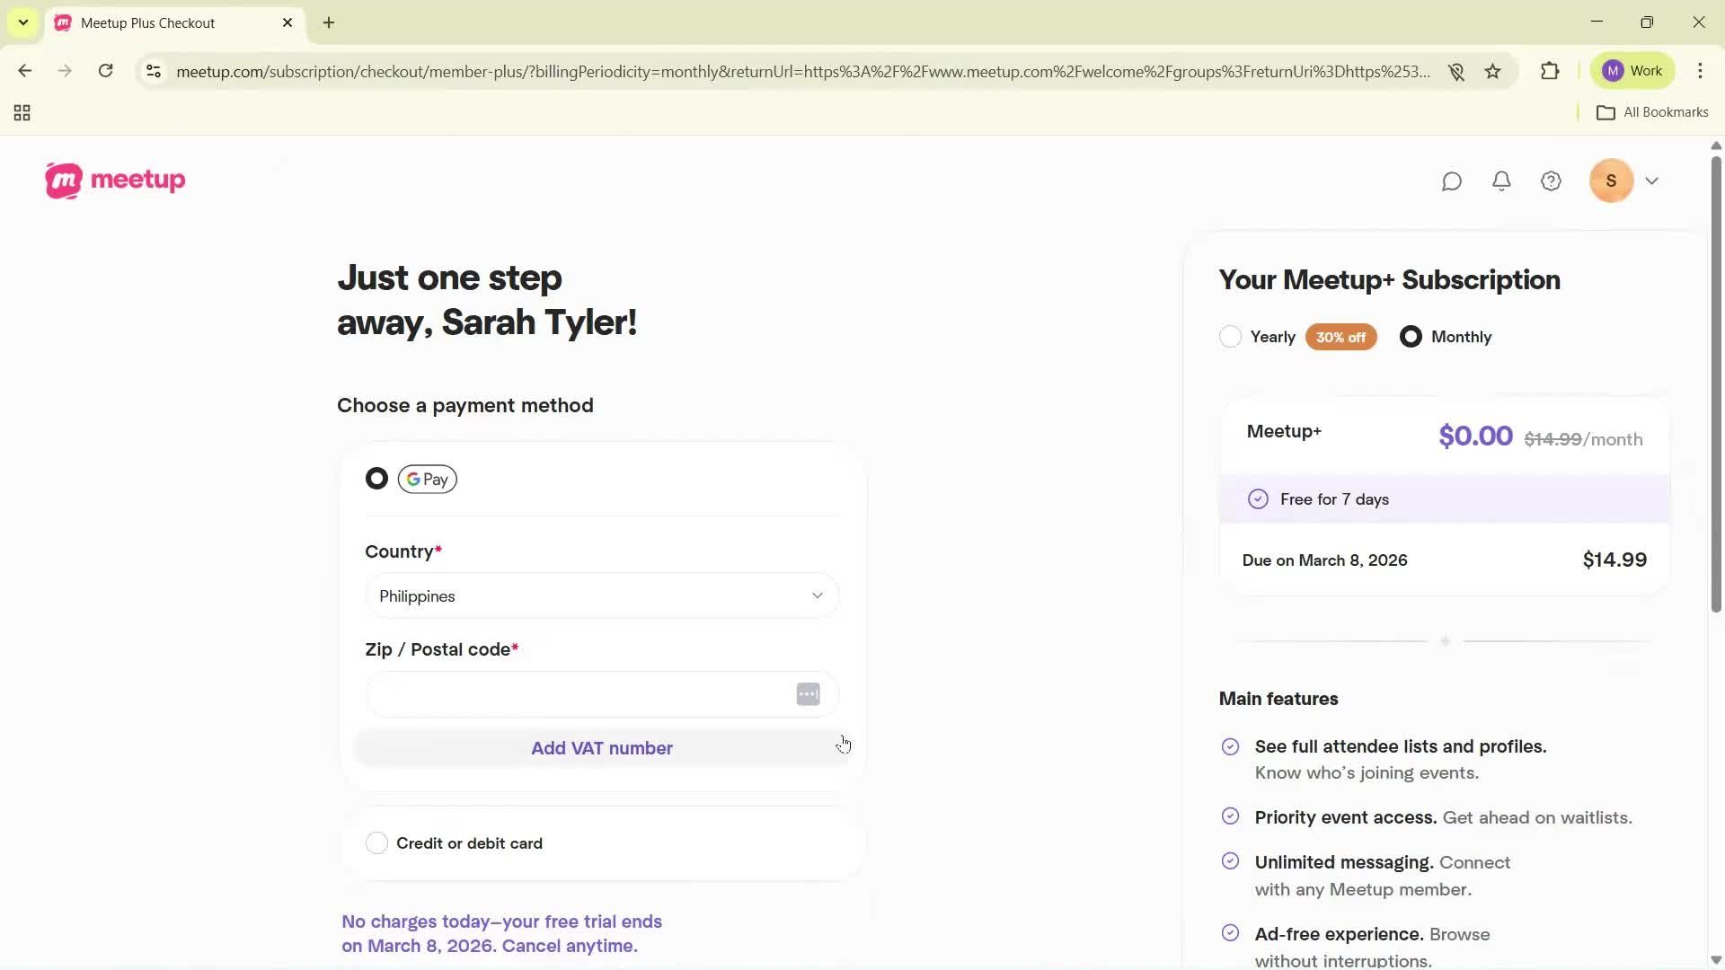Click inside the Zip / Postal code field
Image resolution: width=1725 pixels, height=970 pixels.
(575, 693)
